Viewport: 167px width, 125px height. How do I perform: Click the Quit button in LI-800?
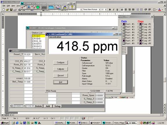click(x=60, y=82)
